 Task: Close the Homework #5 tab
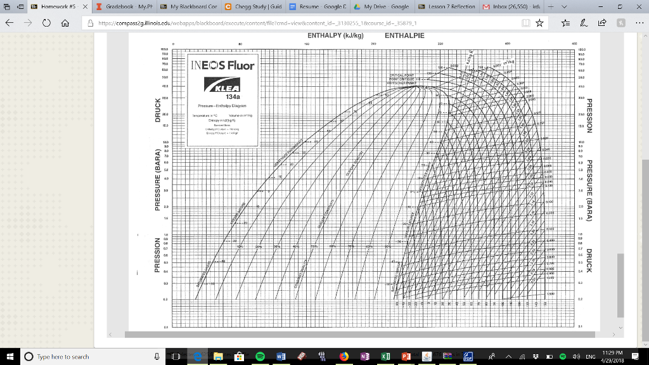coord(86,7)
